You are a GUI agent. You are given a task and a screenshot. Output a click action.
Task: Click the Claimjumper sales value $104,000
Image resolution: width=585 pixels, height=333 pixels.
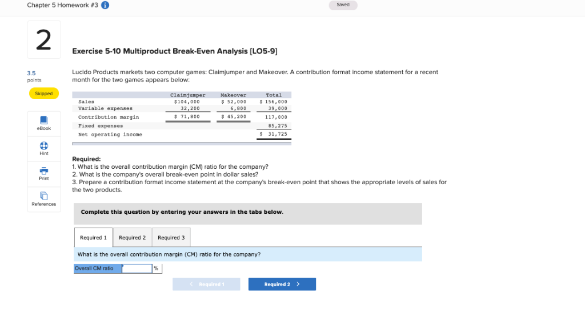click(x=187, y=101)
